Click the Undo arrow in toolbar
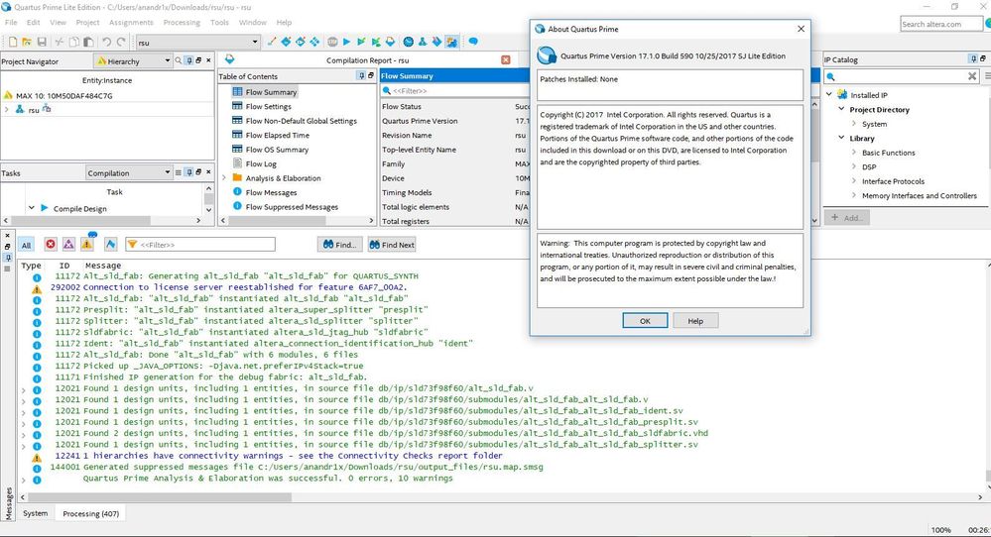Image resolution: width=991 pixels, height=537 pixels. [x=107, y=42]
